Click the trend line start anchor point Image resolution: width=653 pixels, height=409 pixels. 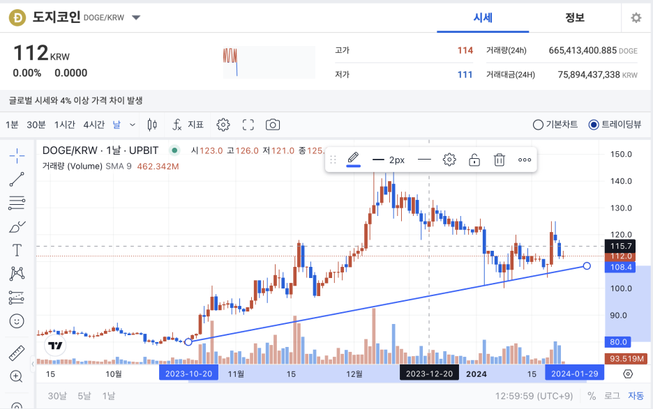click(188, 342)
